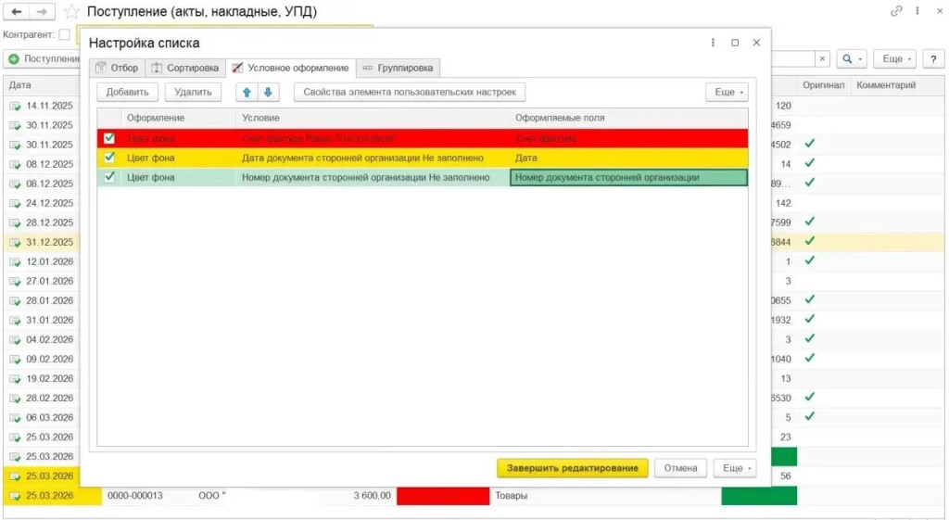Click the move down arrow icon

coord(268,93)
